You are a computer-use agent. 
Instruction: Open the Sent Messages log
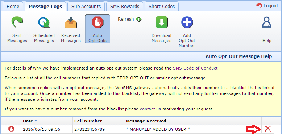[17, 30]
